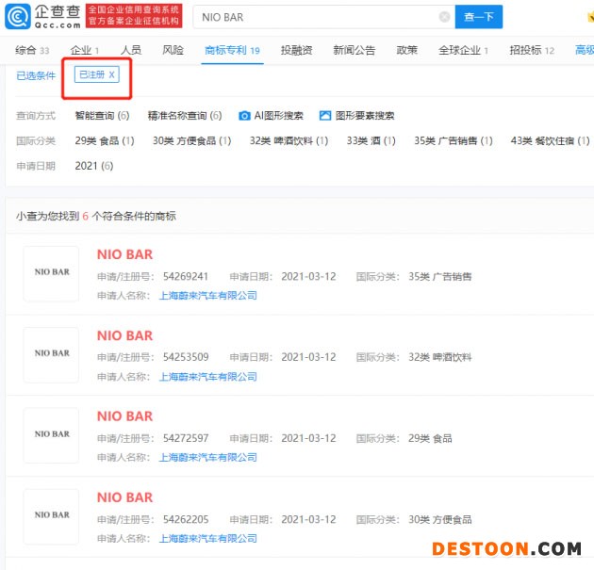
Task: Select 智能查询 (6) query mode
Action: (102, 116)
